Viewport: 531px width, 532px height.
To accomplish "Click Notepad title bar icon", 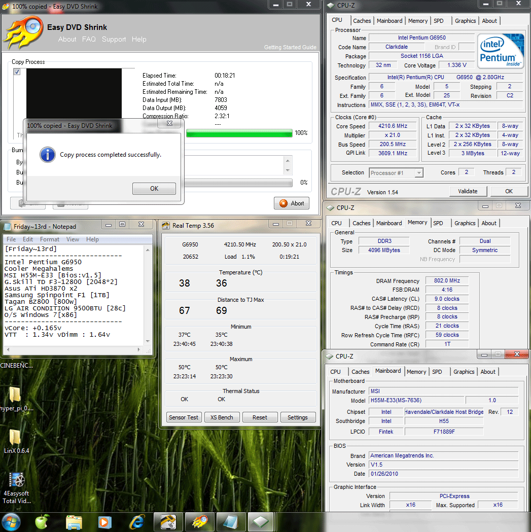I will [x=7, y=227].
